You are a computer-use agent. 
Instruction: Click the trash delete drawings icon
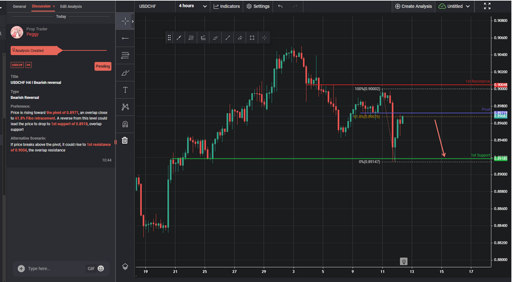coord(125,141)
